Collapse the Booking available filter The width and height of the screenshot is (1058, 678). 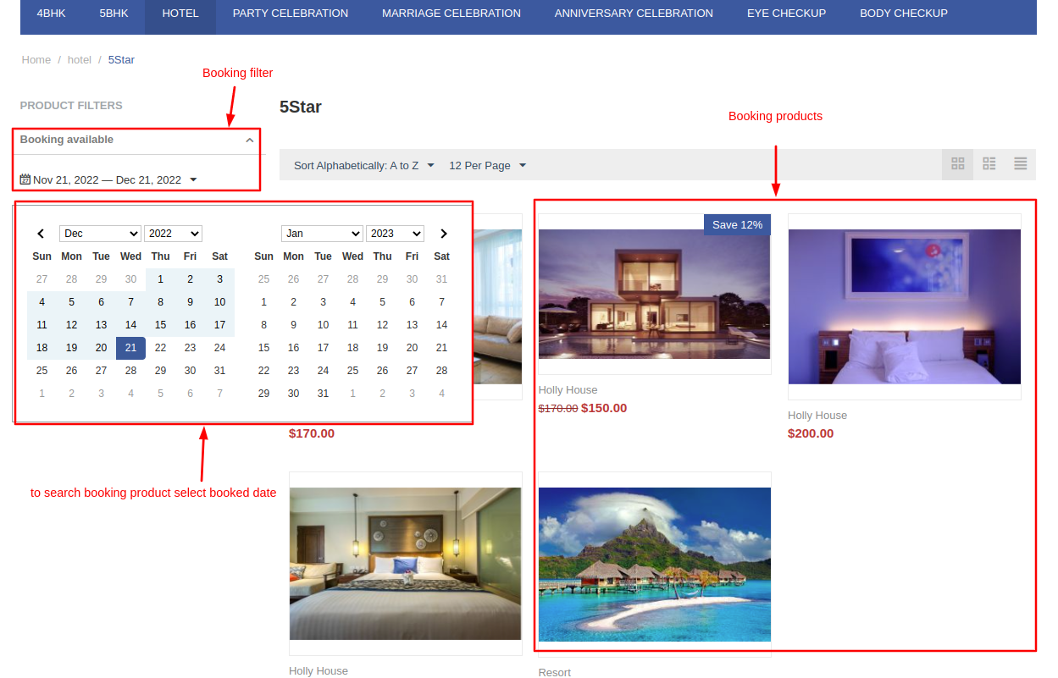(249, 141)
